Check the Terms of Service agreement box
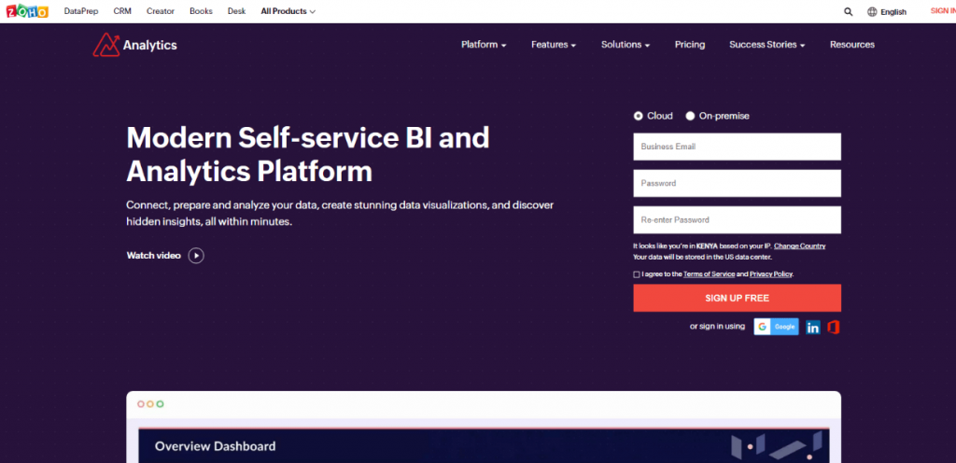This screenshot has width=956, height=463. point(637,274)
